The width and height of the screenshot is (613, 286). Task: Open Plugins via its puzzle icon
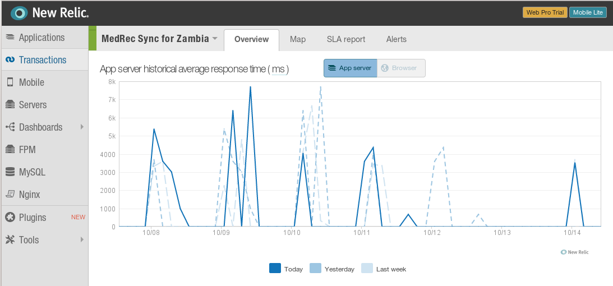click(10, 217)
